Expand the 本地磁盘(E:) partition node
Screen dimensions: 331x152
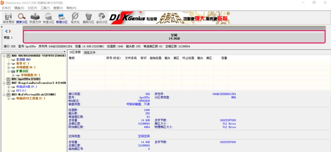coord(13,75)
